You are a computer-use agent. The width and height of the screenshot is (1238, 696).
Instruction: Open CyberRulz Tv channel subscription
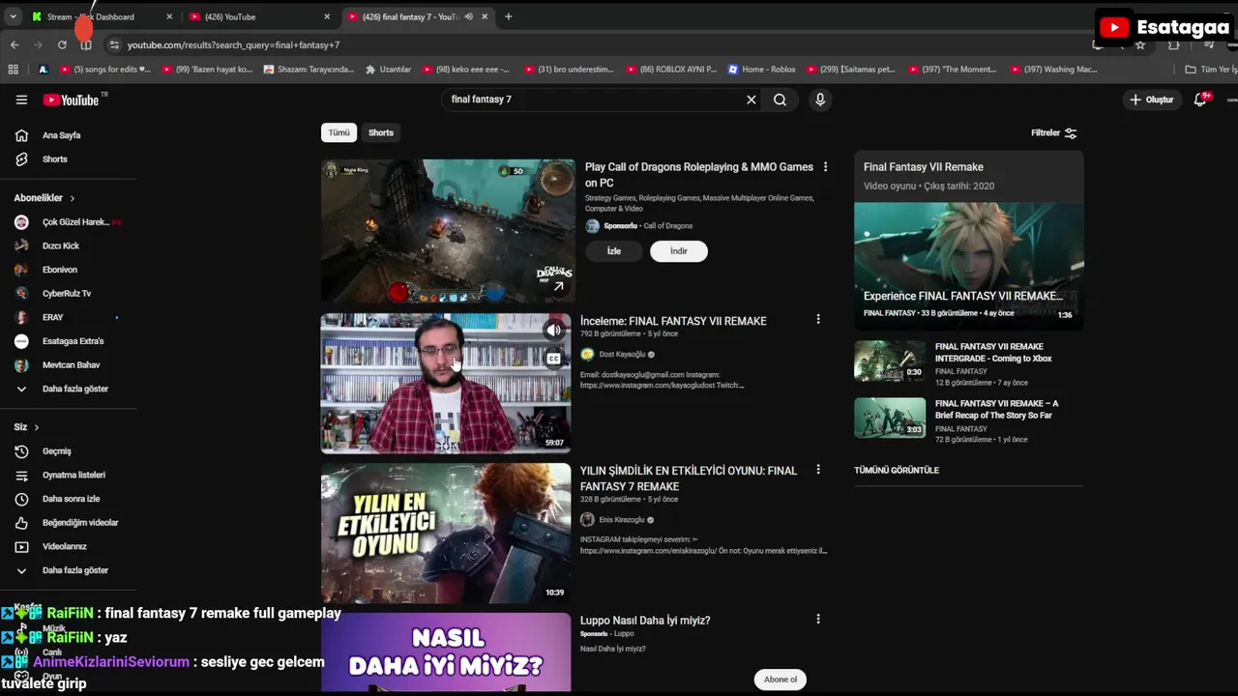(x=68, y=293)
